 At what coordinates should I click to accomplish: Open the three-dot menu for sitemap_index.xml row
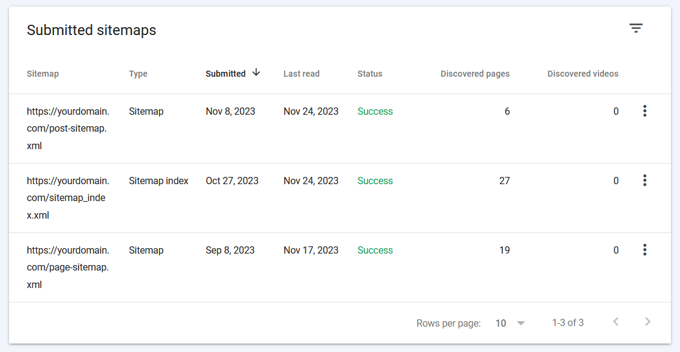click(644, 180)
